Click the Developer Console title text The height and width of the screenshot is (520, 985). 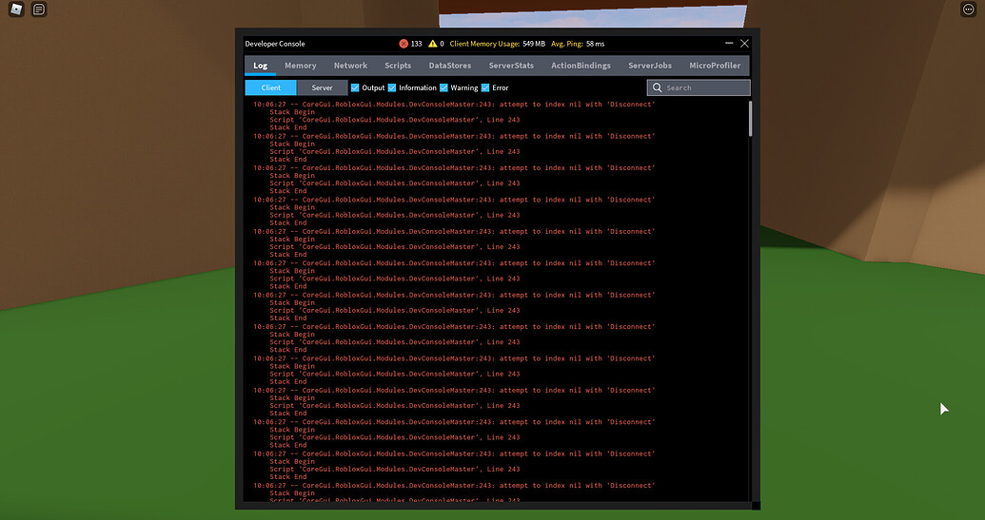[275, 44]
